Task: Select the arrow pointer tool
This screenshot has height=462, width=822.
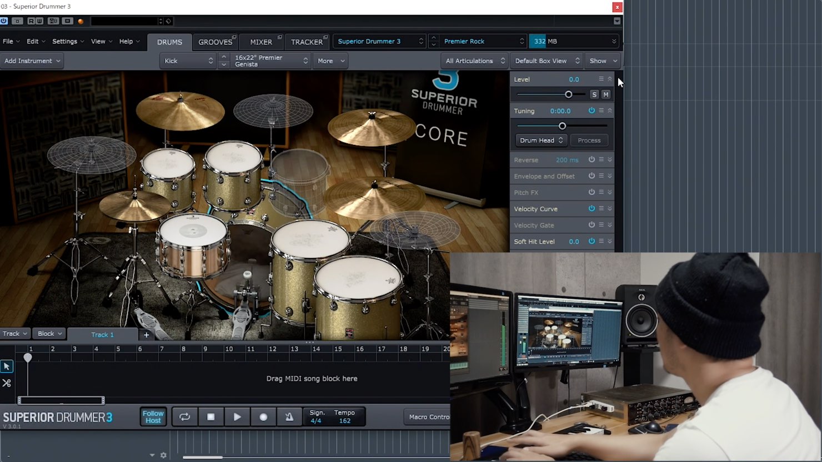Action: click(x=7, y=366)
